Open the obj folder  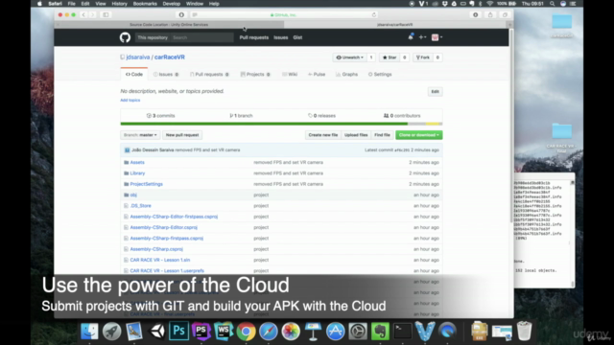133,195
